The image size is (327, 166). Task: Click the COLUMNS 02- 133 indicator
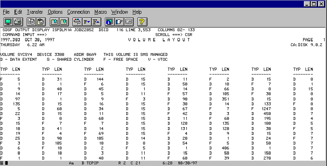click(176, 30)
